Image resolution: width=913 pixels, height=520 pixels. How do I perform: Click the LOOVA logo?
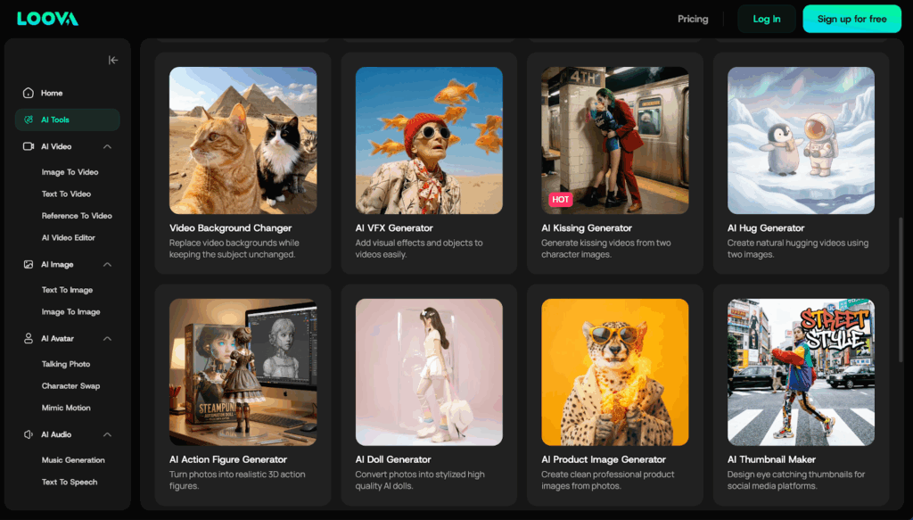47,19
